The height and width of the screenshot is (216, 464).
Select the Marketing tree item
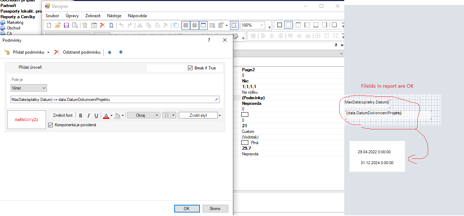coord(15,22)
